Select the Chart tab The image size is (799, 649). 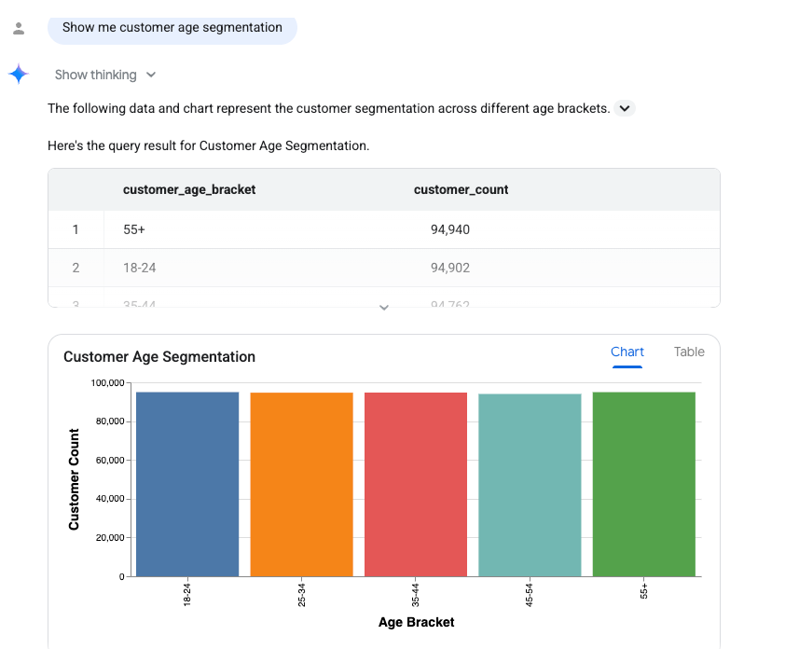pyautogui.click(x=627, y=352)
